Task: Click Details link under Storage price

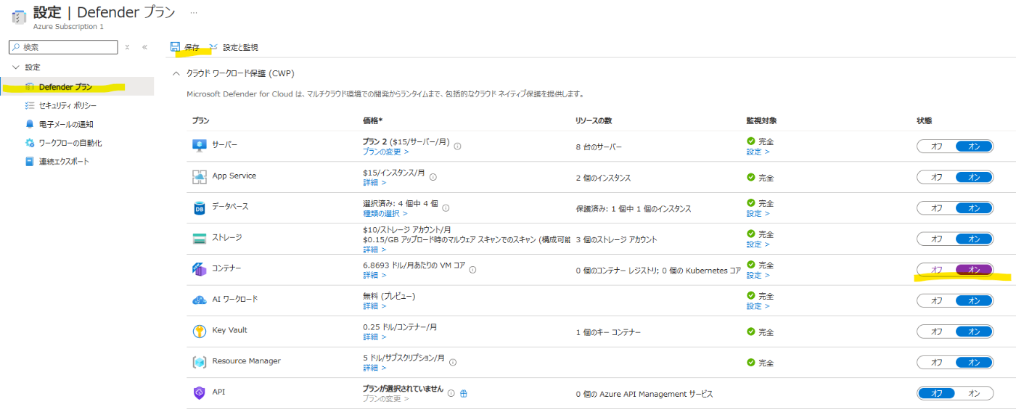Action: click(374, 250)
